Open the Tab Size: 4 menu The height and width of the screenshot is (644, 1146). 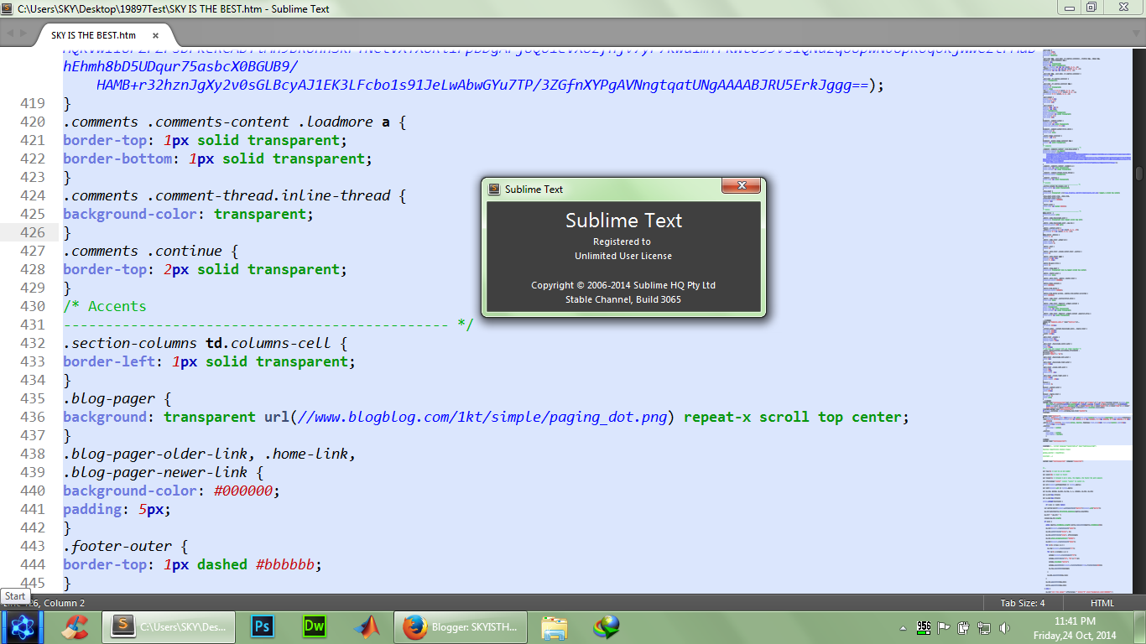(1023, 603)
